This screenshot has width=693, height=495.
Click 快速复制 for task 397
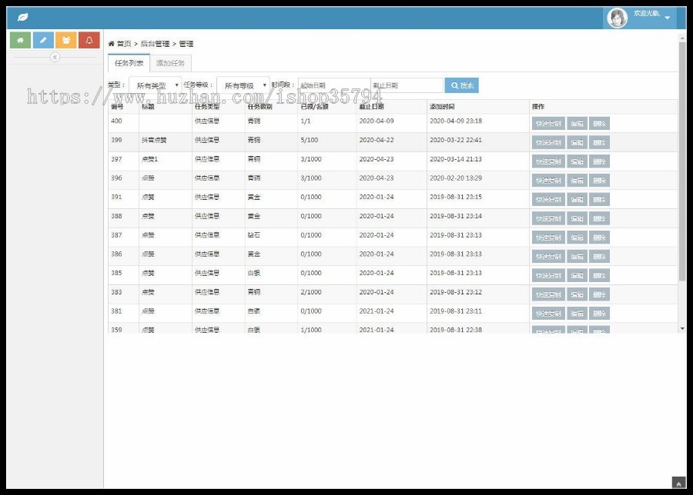pyautogui.click(x=548, y=161)
